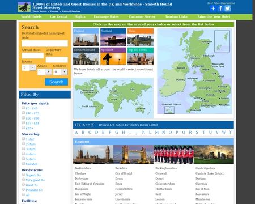Open the England thumbnail tile
This screenshot has width=255, height=204.
86,37
